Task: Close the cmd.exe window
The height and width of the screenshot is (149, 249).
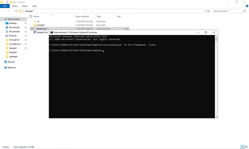Action: click(x=214, y=32)
